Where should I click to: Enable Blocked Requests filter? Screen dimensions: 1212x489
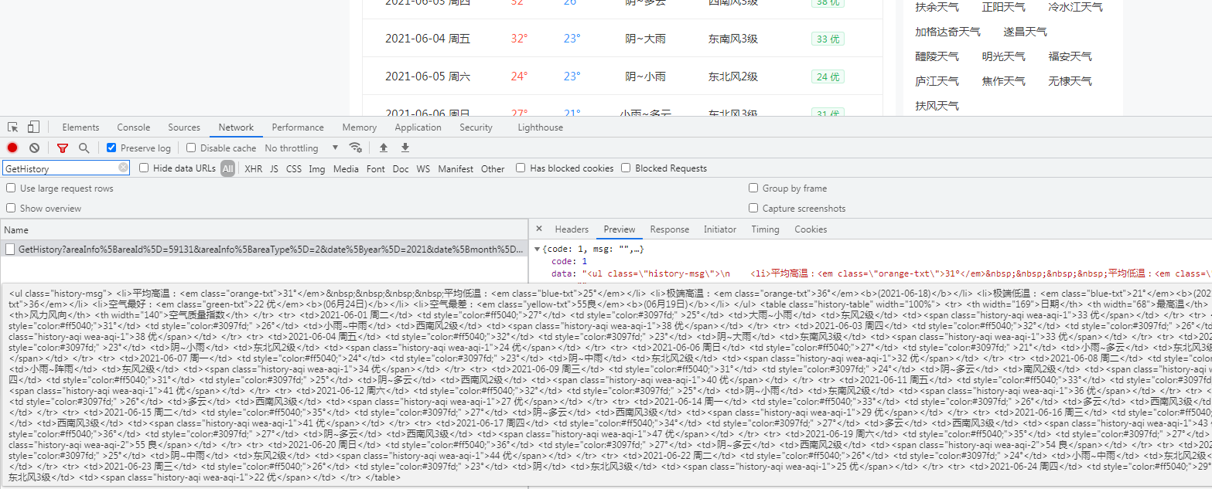(x=626, y=168)
